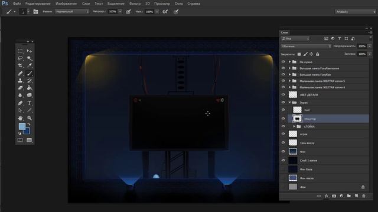
Task: Expand Маленькая лампа ЖЕЛТАЯ копия 4 group
Action: tap(290, 87)
